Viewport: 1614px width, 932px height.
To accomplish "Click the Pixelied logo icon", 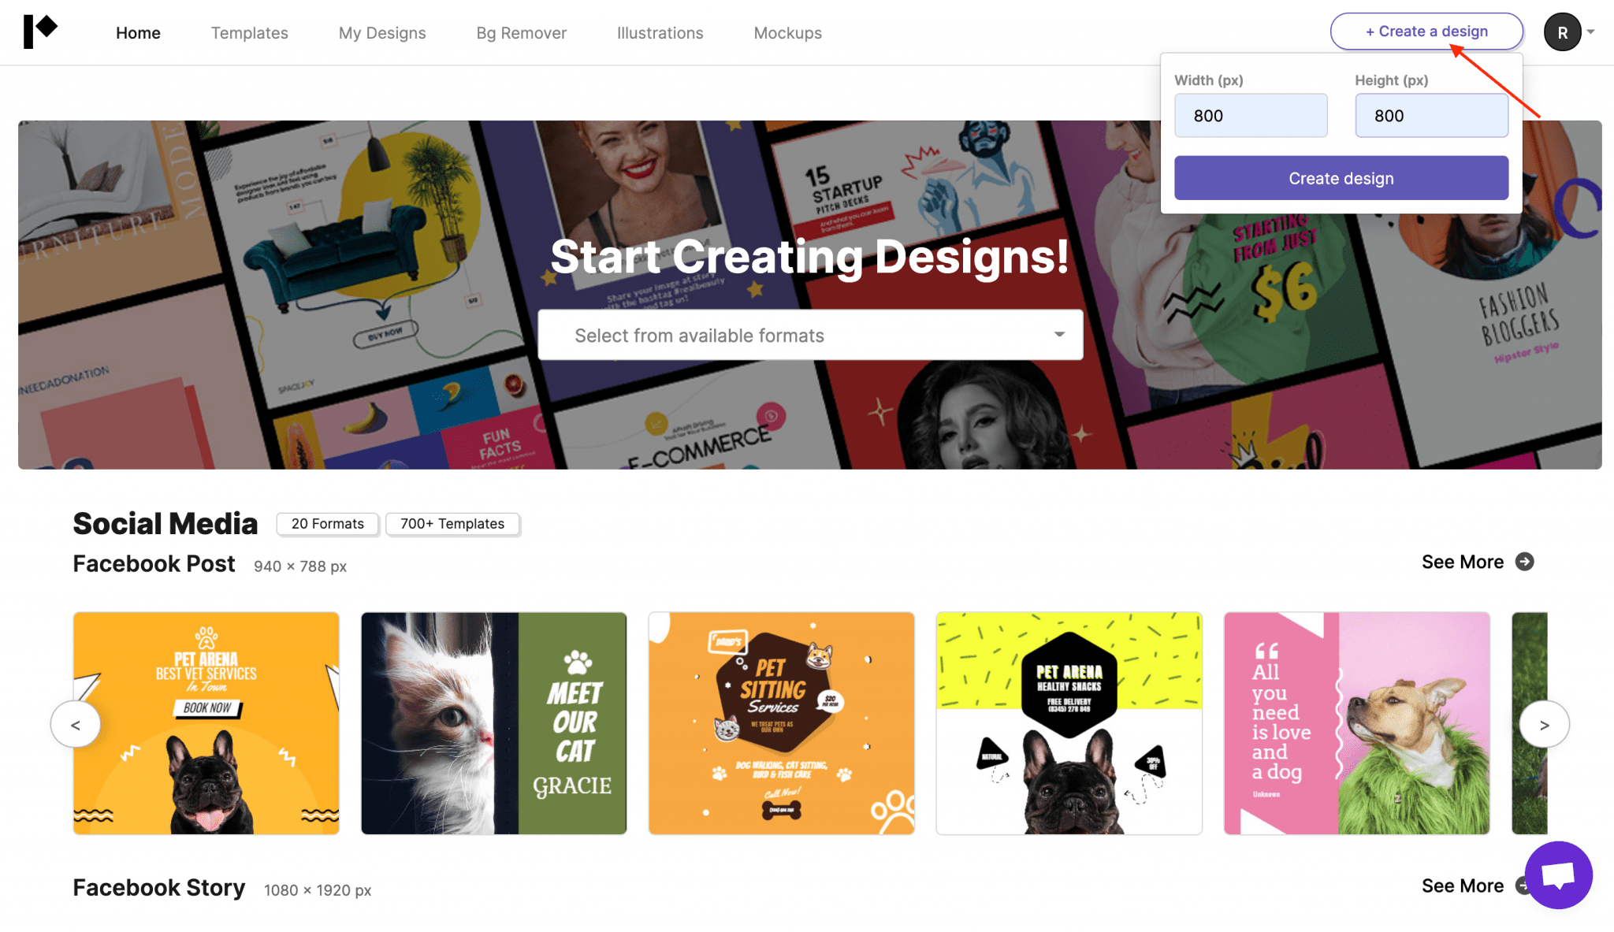I will point(40,32).
